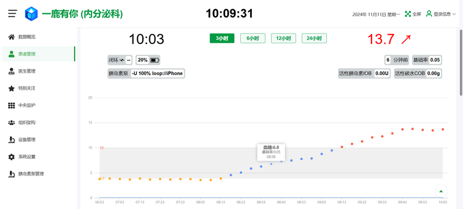The image size is (463, 209).
Task: Choose the 24小时 time range
Action: click(314, 38)
